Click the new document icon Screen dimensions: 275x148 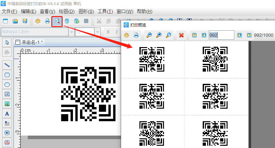(5, 21)
